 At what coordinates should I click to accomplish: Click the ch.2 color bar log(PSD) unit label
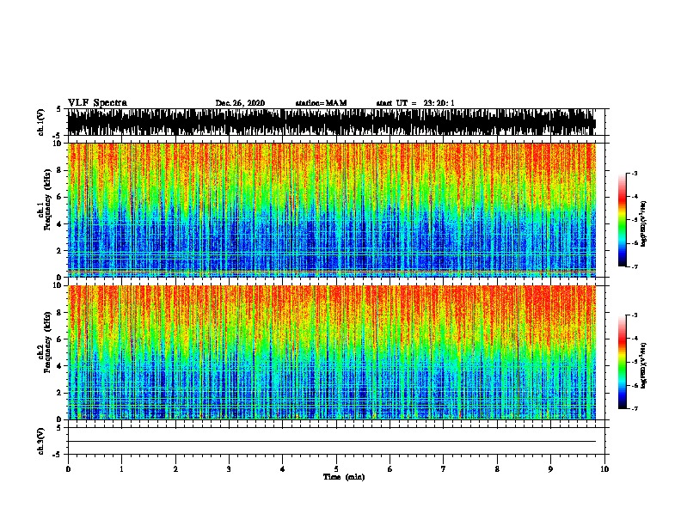(644, 365)
